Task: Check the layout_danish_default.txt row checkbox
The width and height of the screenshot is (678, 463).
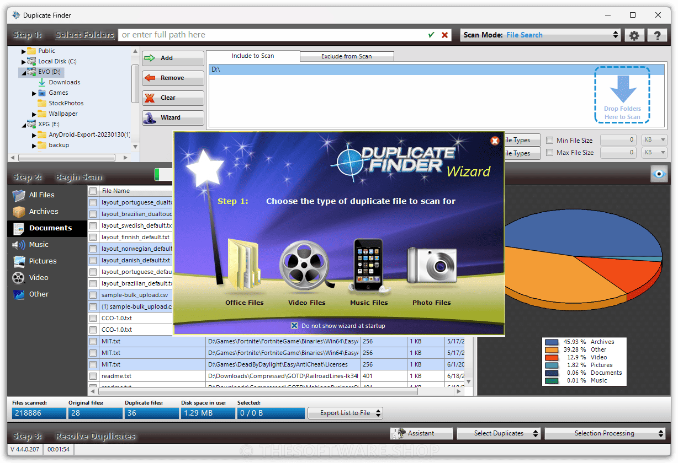Action: click(x=93, y=260)
